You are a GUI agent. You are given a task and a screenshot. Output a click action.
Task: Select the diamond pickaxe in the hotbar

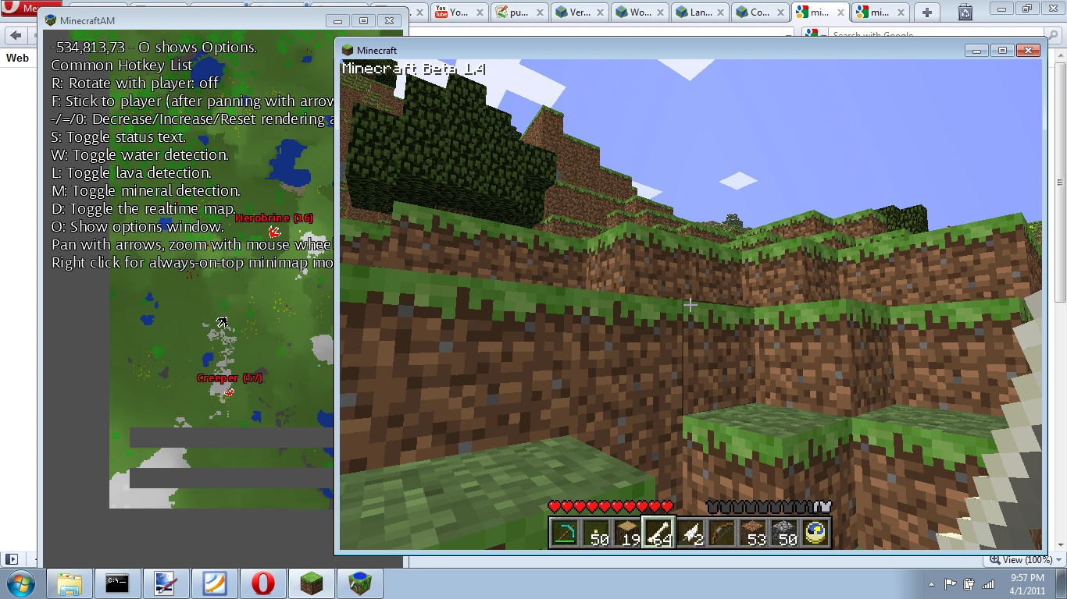tap(564, 533)
